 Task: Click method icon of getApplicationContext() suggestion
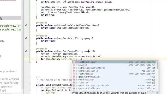74,68
